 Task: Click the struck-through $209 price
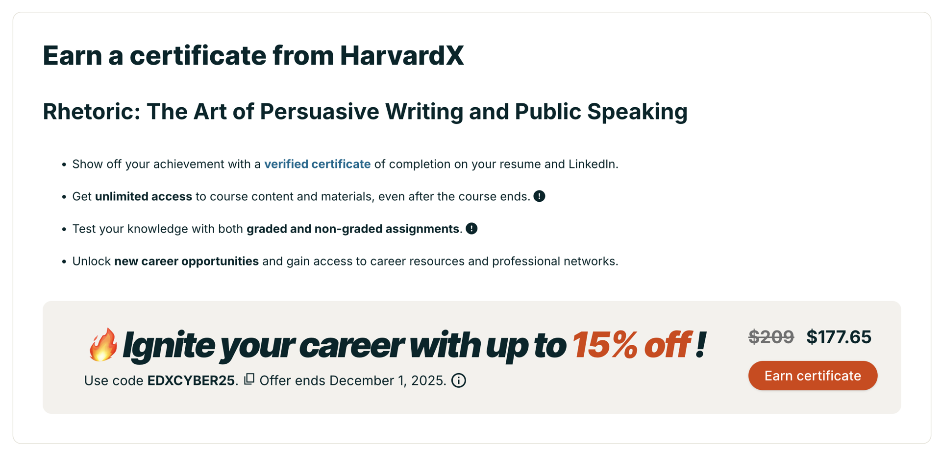click(771, 337)
